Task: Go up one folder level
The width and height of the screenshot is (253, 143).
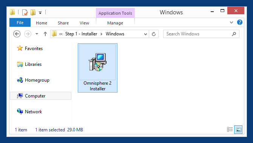Action: (45, 34)
